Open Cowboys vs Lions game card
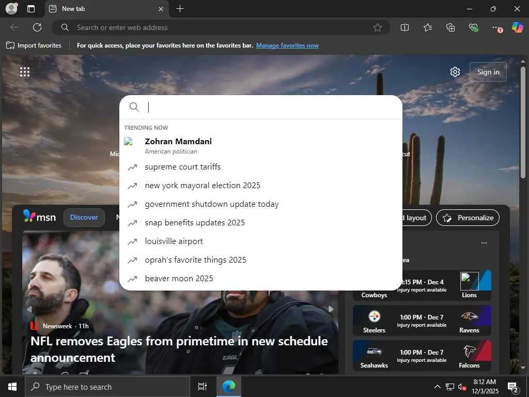This screenshot has height=397, width=529. [422, 285]
